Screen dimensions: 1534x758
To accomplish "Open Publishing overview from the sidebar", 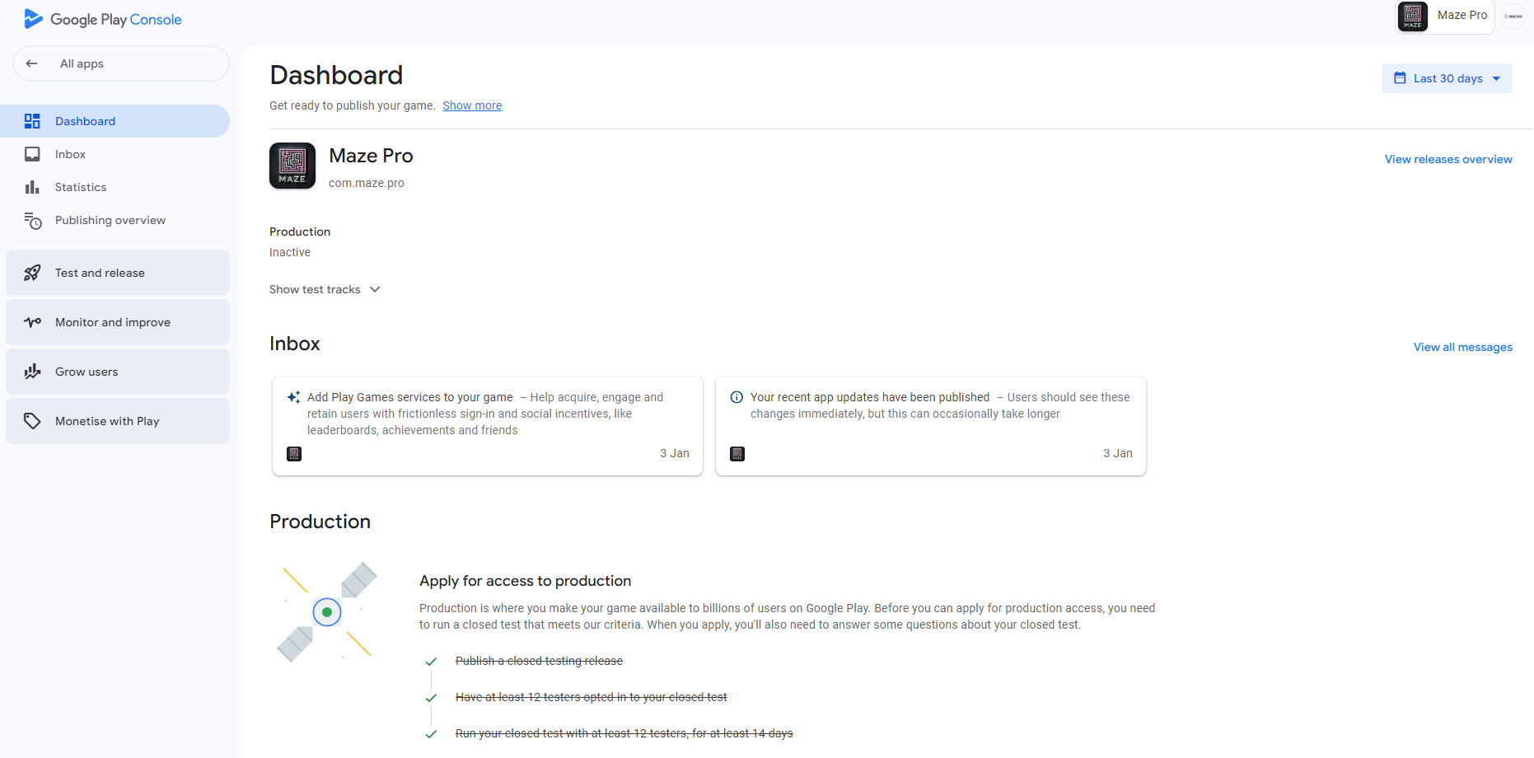I will pos(115,220).
